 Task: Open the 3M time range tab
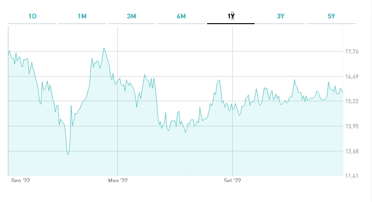132,16
